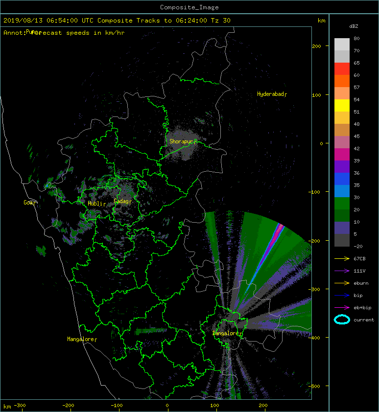This screenshot has width=379, height=412.
Task: Select the bright green 20–30 dBZ swatch
Action: [x=342, y=204]
